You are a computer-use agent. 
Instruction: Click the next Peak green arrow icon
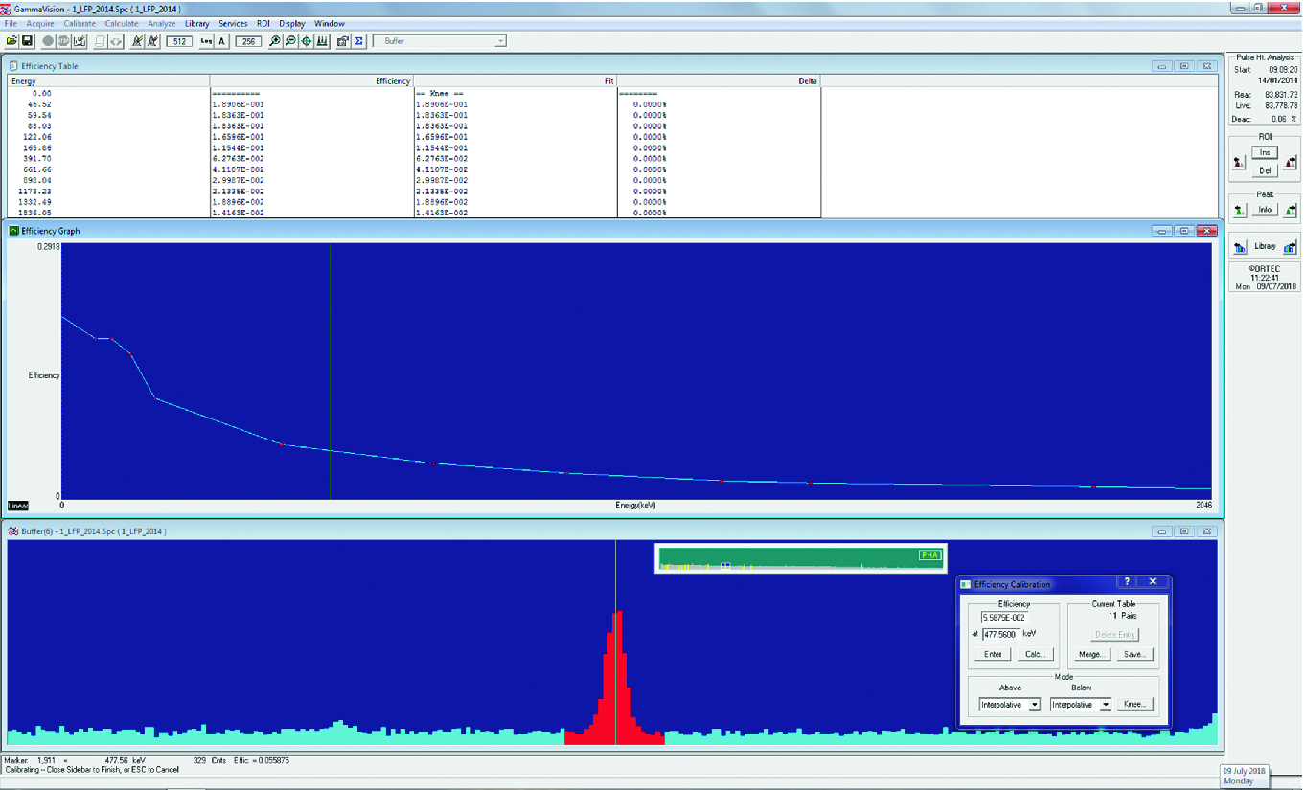(1290, 210)
